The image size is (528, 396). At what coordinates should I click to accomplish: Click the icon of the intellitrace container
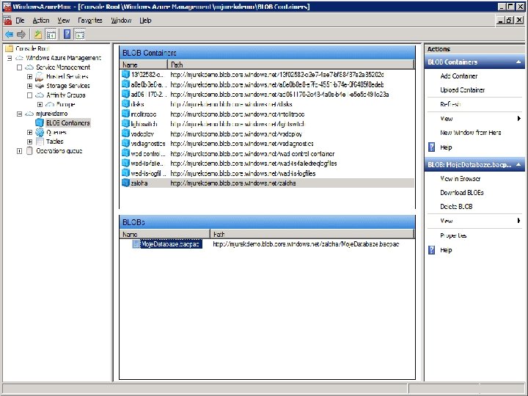125,114
